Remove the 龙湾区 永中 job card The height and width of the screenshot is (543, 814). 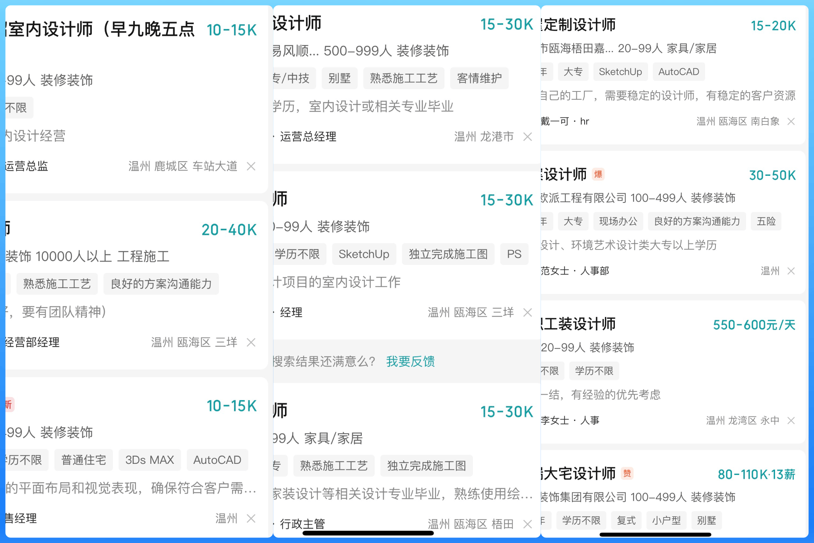tap(791, 420)
